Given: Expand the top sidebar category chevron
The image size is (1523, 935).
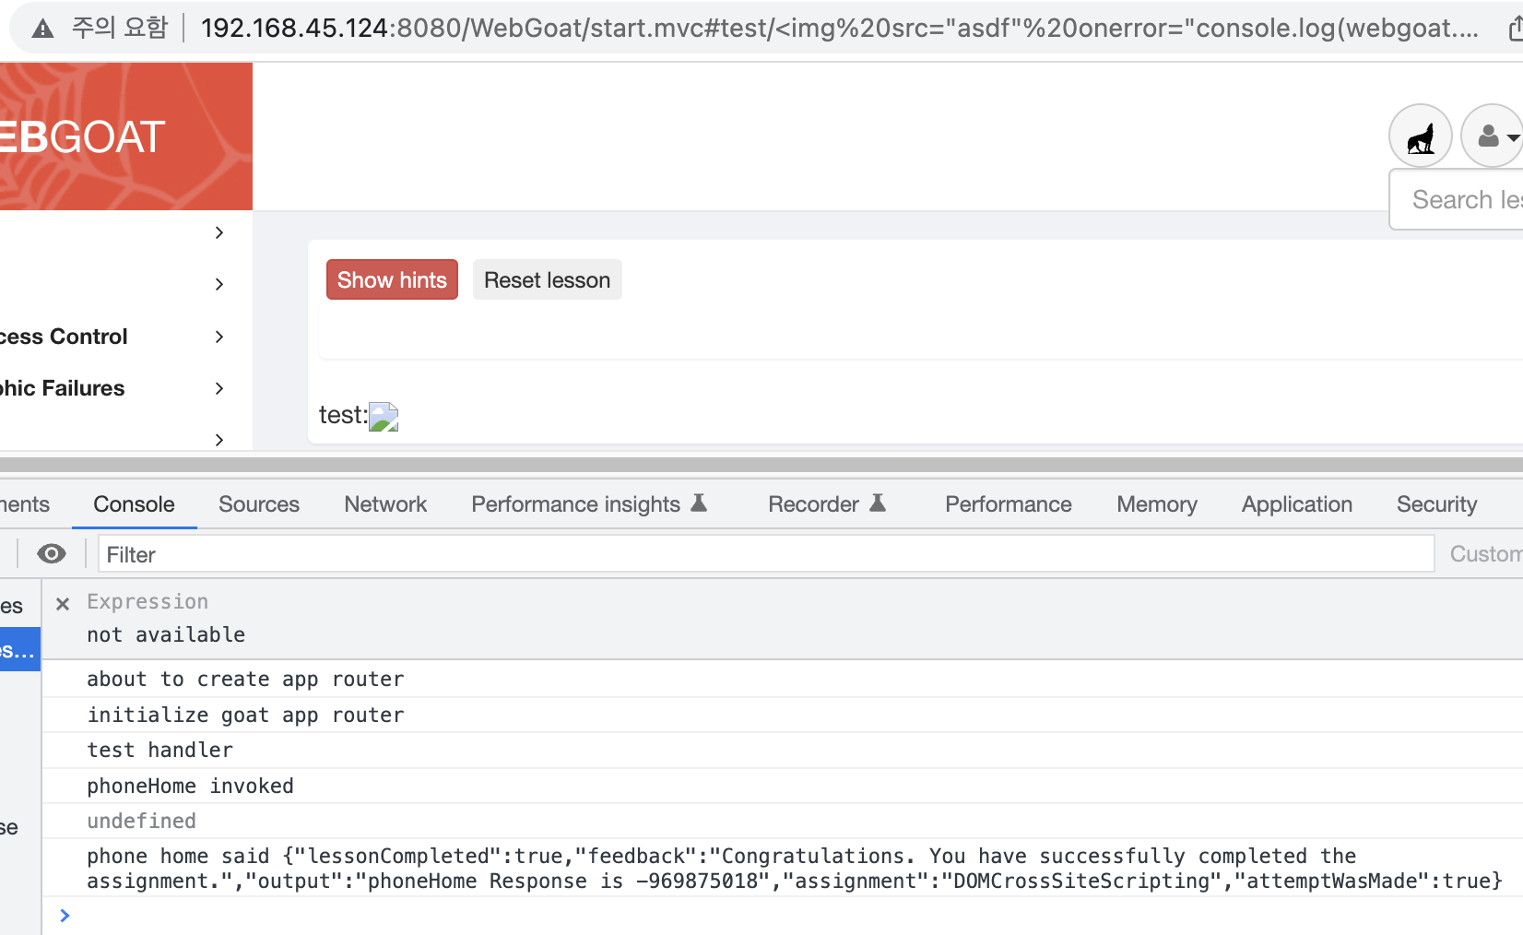Looking at the screenshot, I should [x=219, y=232].
